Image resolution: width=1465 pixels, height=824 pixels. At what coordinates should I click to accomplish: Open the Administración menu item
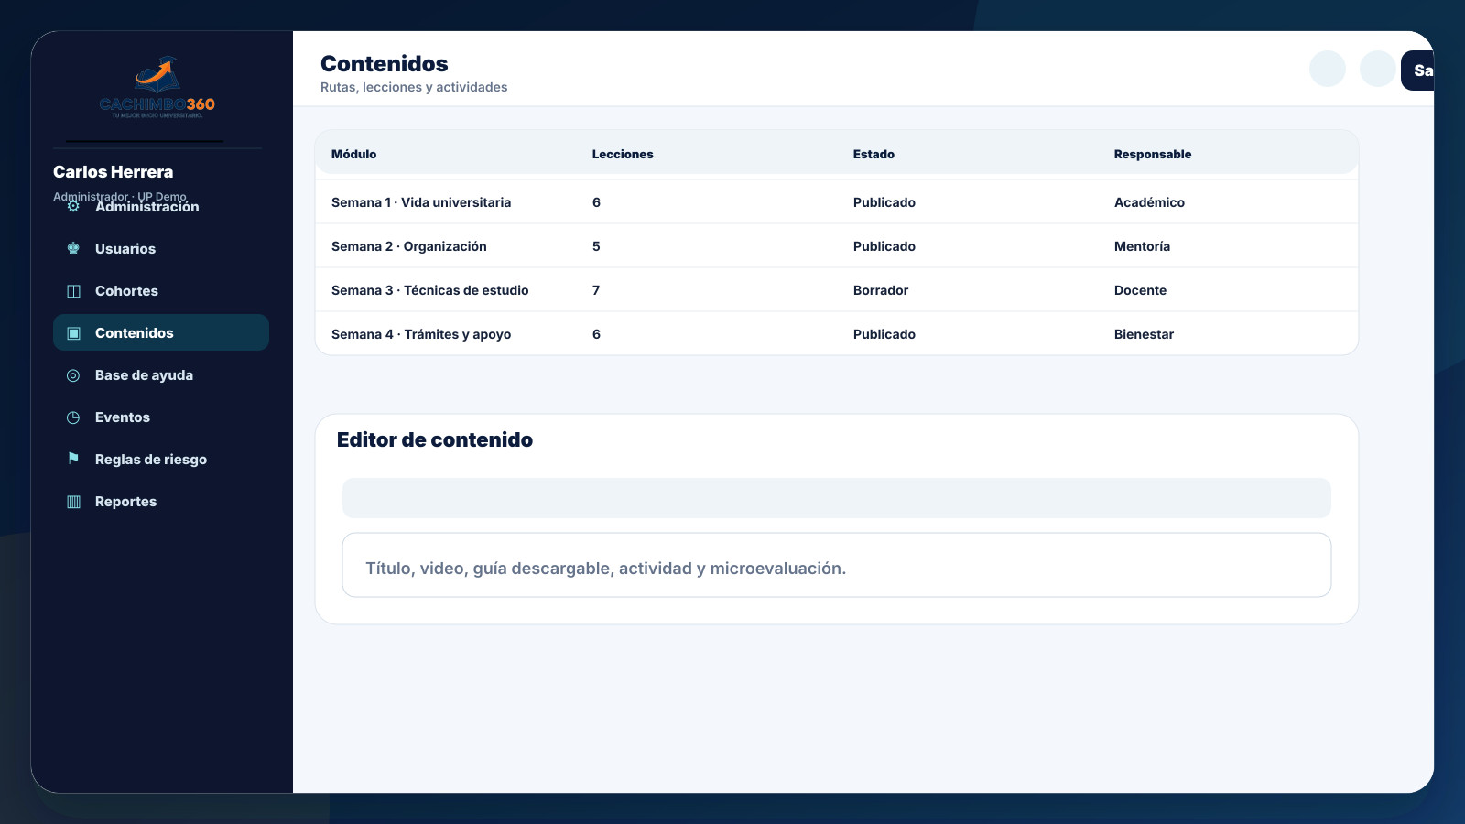161,206
